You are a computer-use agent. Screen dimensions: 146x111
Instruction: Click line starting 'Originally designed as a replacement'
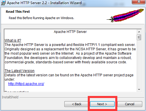pyautogui.click(x=70, y=49)
